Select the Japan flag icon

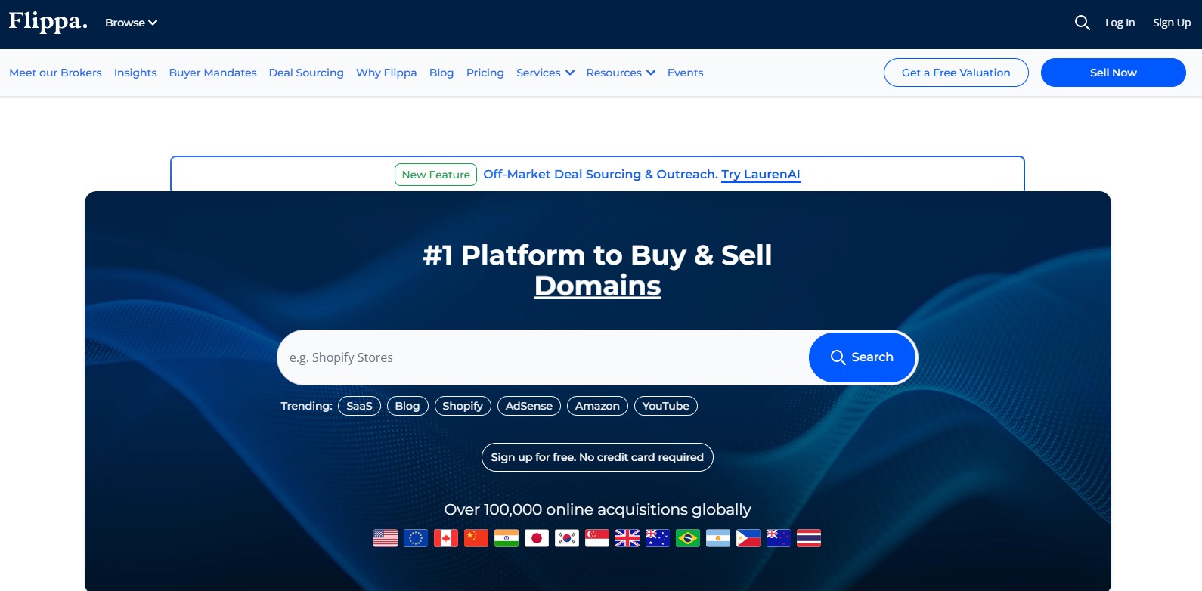coord(537,538)
